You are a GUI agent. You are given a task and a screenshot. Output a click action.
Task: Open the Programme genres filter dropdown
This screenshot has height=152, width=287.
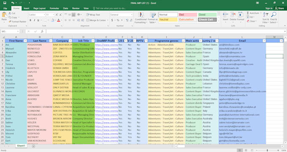pyautogui.click(x=183, y=41)
